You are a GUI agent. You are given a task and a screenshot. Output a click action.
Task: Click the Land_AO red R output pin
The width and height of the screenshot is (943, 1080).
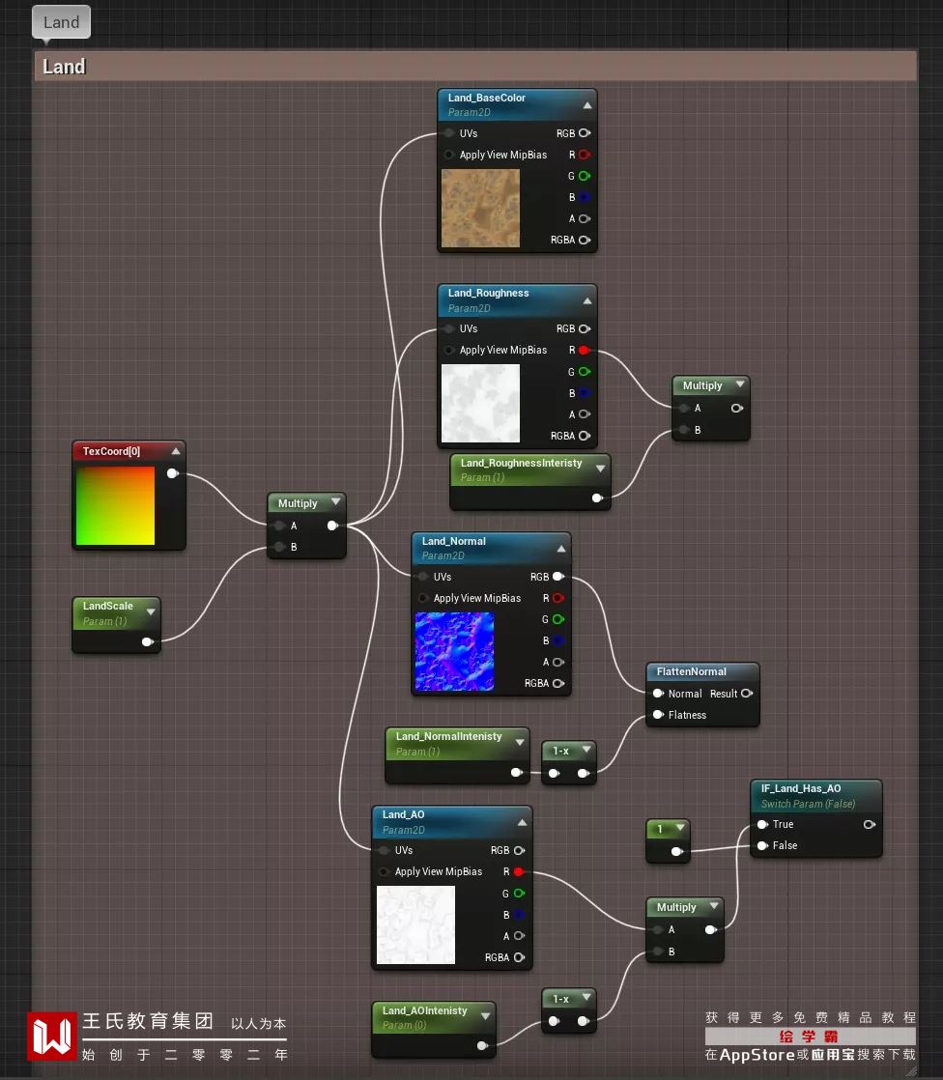point(520,871)
